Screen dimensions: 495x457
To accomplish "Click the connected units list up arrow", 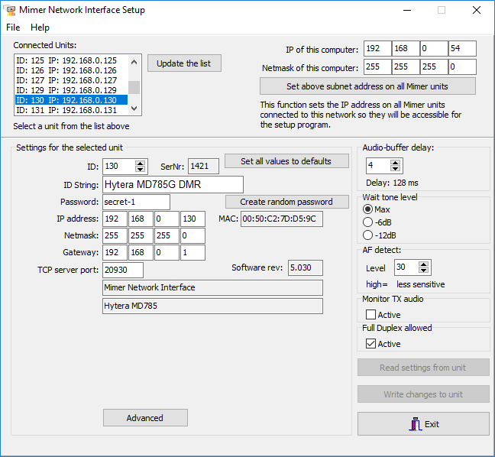I will [x=134, y=62].
